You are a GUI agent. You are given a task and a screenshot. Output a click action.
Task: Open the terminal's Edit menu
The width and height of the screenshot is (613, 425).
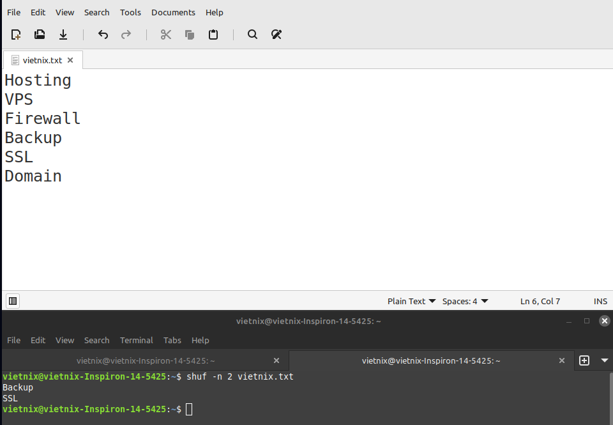[38, 341]
